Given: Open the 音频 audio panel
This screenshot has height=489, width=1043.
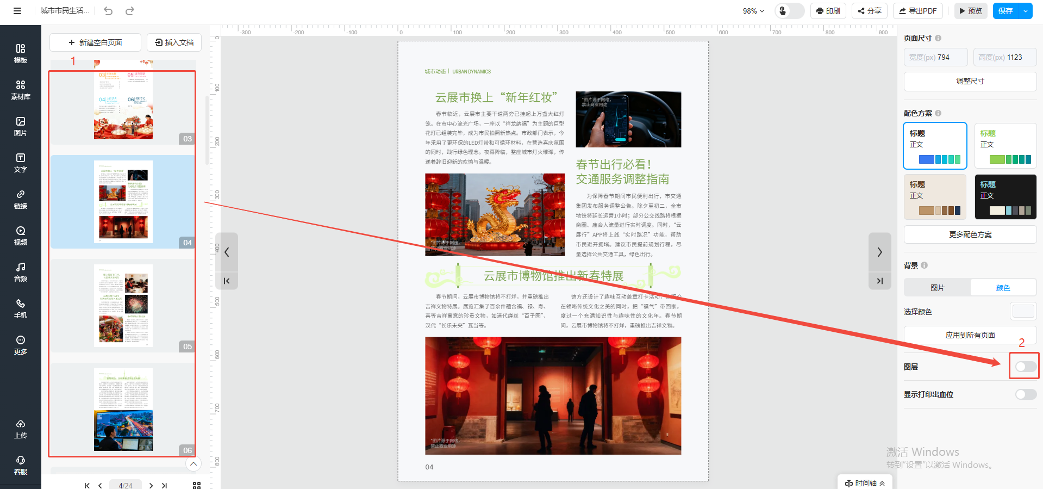Looking at the screenshot, I should (20, 272).
